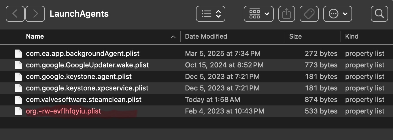Sort files by the Name column
The width and height of the screenshot is (393, 140).
point(35,37)
